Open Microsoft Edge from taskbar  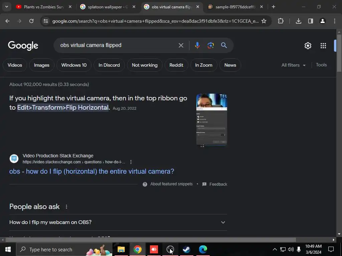(x=203, y=249)
